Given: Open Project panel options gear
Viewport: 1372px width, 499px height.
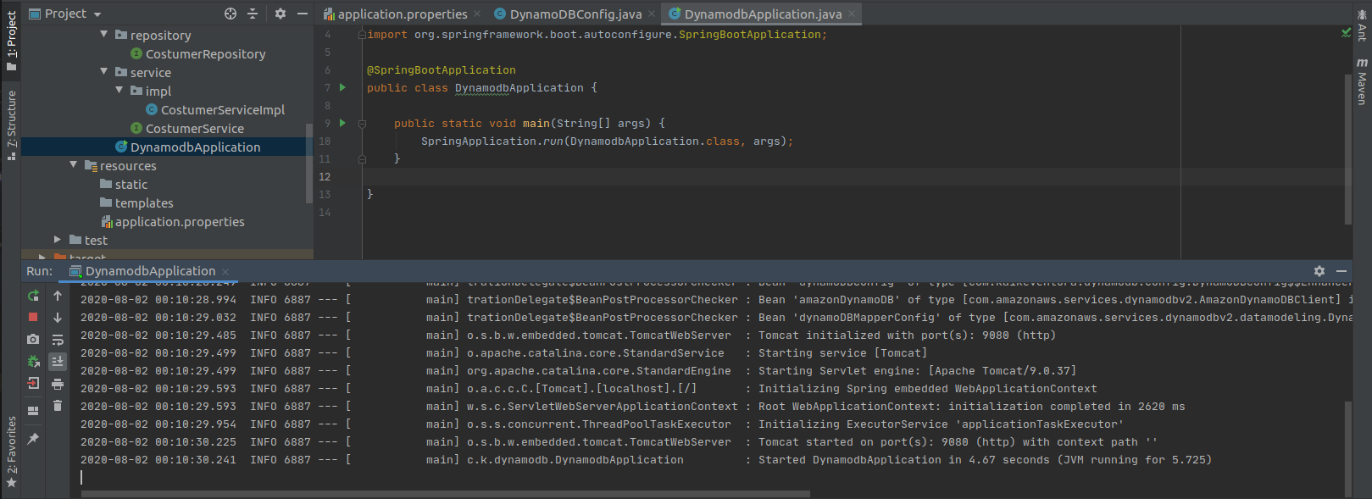Looking at the screenshot, I should pyautogui.click(x=281, y=14).
